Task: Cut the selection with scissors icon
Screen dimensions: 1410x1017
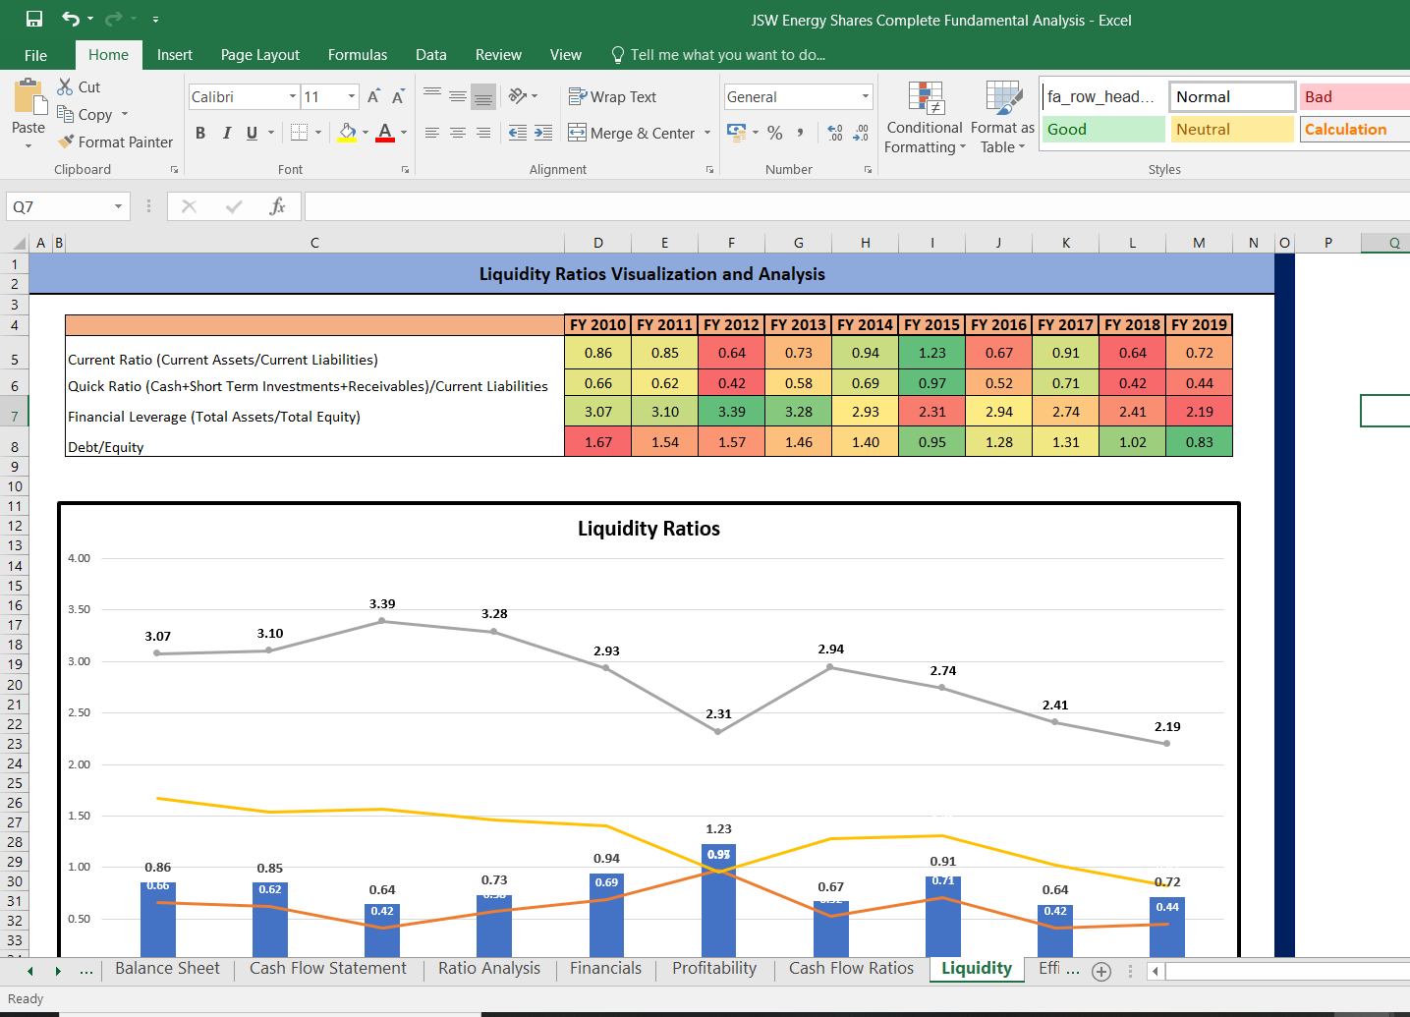Action: tap(66, 86)
